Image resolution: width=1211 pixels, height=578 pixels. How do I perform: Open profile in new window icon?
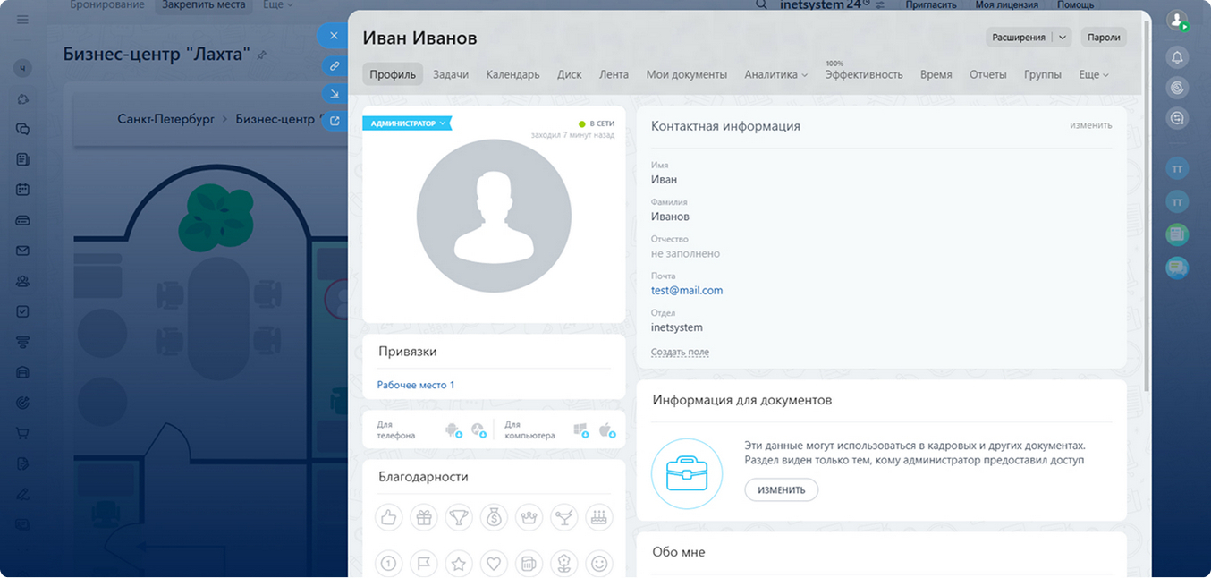tap(335, 121)
